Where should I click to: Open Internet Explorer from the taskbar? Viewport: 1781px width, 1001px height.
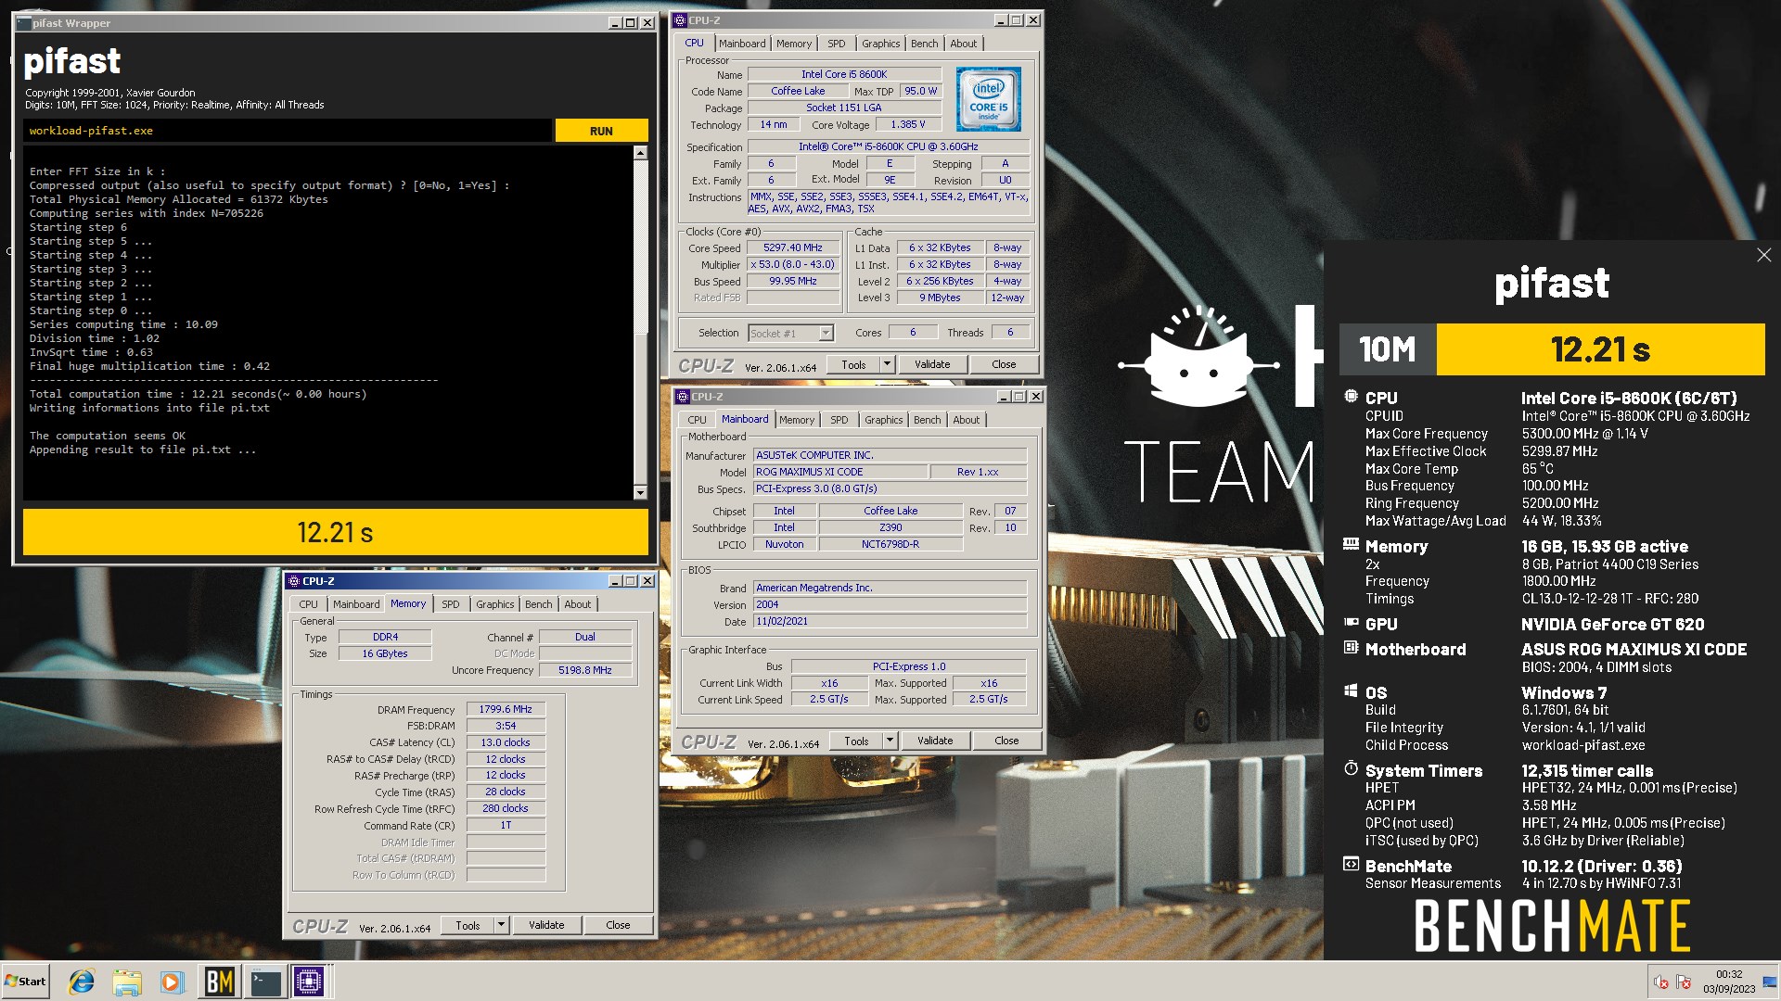(x=82, y=982)
